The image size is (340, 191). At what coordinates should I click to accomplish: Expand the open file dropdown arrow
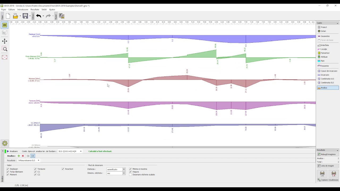20,16
